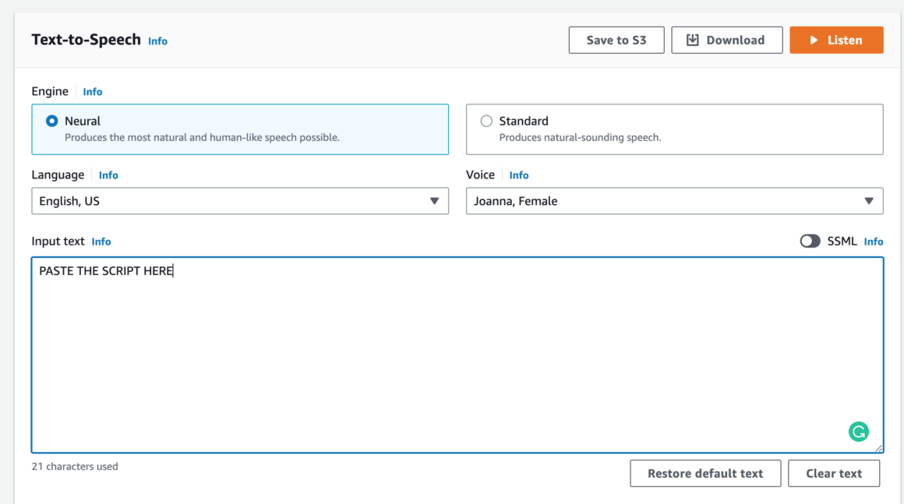Click Info link beside Voice label
Screen dimensions: 904x504
pyautogui.click(x=519, y=175)
